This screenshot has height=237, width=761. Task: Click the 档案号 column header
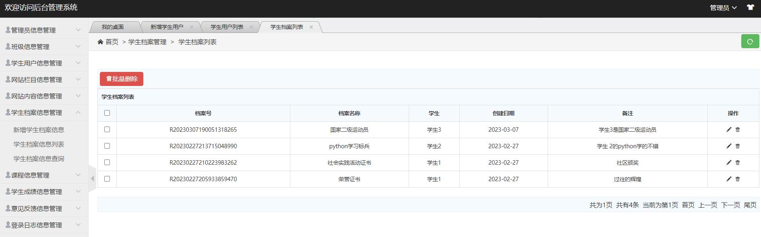[203, 113]
